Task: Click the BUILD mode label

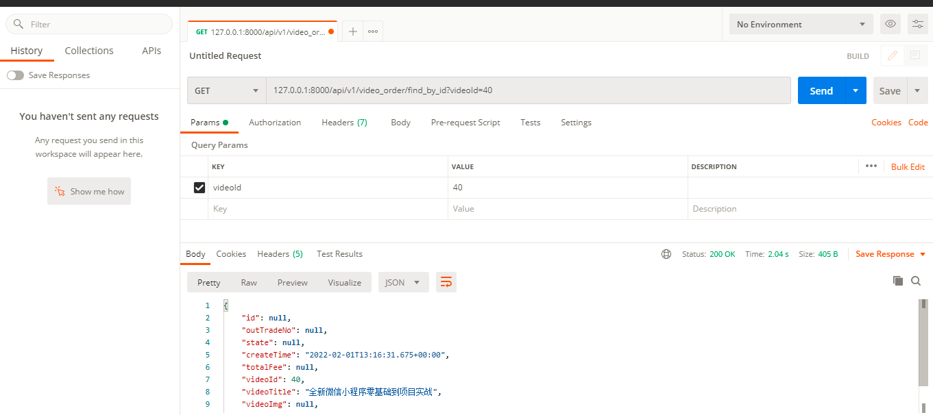Action: pyautogui.click(x=858, y=56)
